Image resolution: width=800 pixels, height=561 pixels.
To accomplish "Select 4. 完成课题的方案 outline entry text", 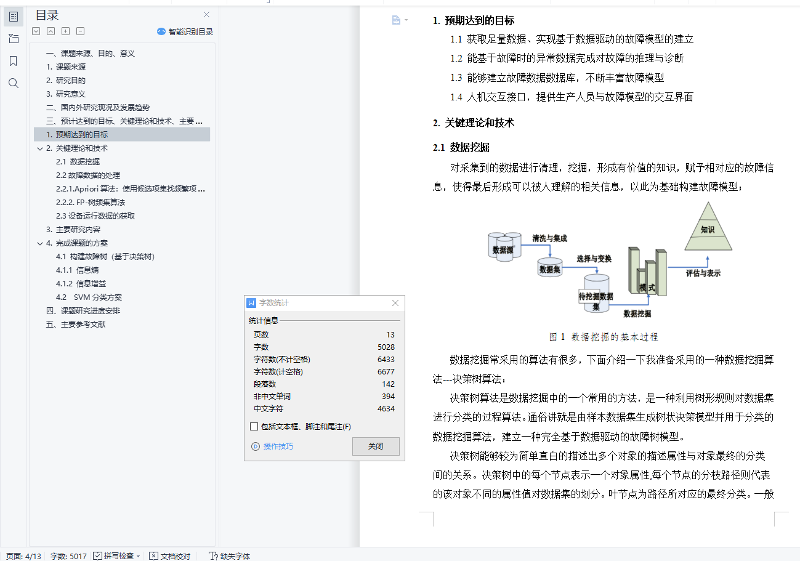I will pyautogui.click(x=77, y=243).
